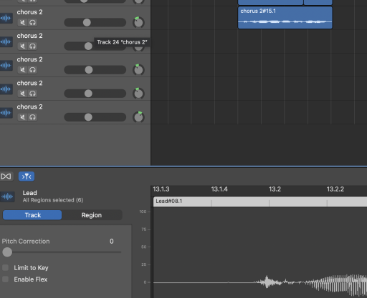
Task: Click volume slider of chorus 2 track with region chorus 2#15.1
Action: (95, 23)
